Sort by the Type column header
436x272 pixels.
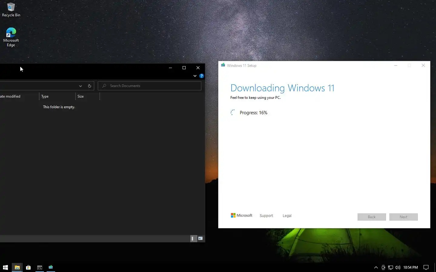(x=57, y=96)
